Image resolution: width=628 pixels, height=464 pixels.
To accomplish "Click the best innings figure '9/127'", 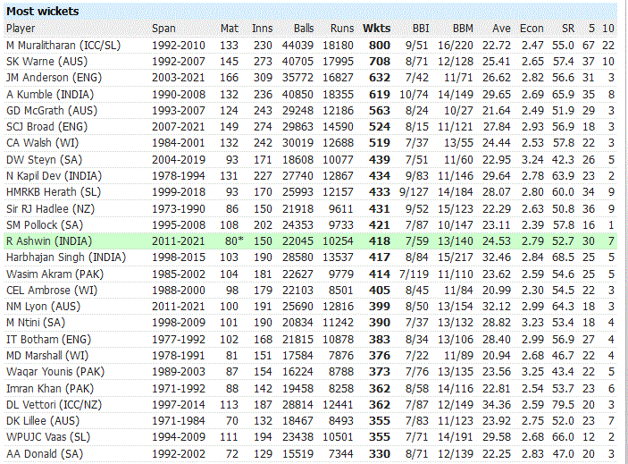I will 414,192.
